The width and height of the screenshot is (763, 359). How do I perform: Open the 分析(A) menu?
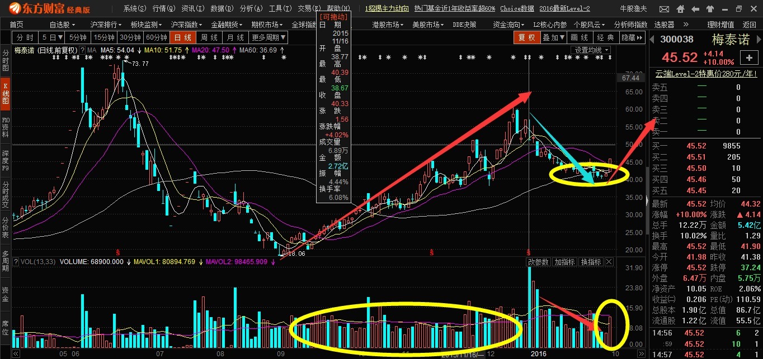point(249,8)
